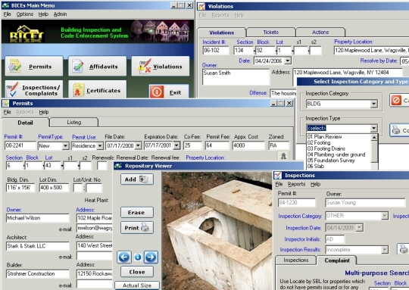Image resolution: width=409 pixels, height=290 pixels.
Task: Click scrollbar up arrow in inspection type list
Action: click(x=374, y=137)
